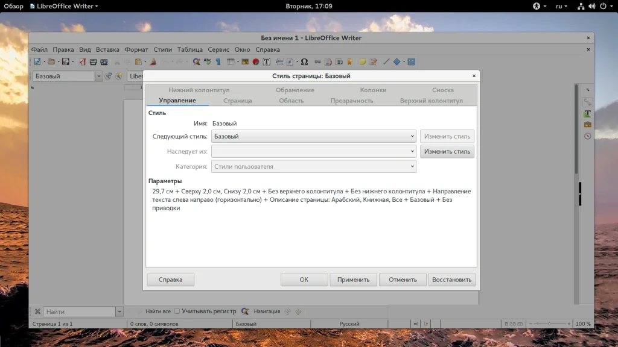Open the "Верхний колонтитул" tab
This screenshot has width=618, height=347.
[431, 101]
